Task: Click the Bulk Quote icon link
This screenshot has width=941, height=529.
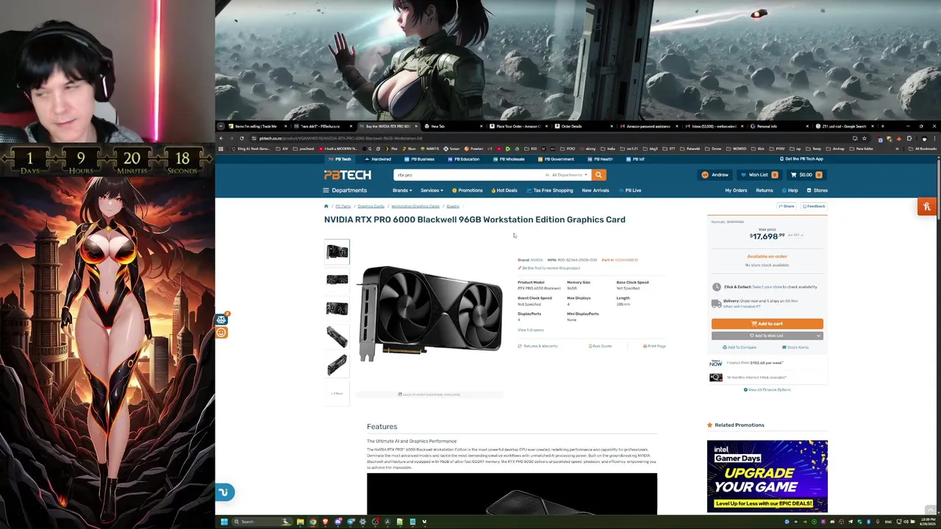Action: [601, 346]
